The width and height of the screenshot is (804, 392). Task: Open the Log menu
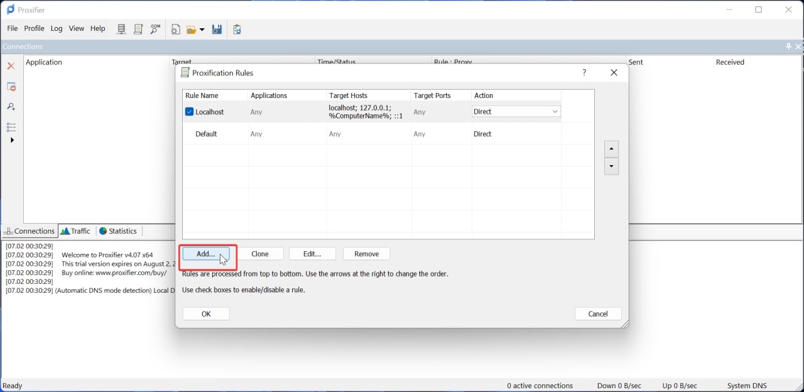[x=57, y=28]
